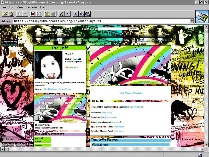Click Report User
Screen dimensions: 209x157
(x=73, y=114)
